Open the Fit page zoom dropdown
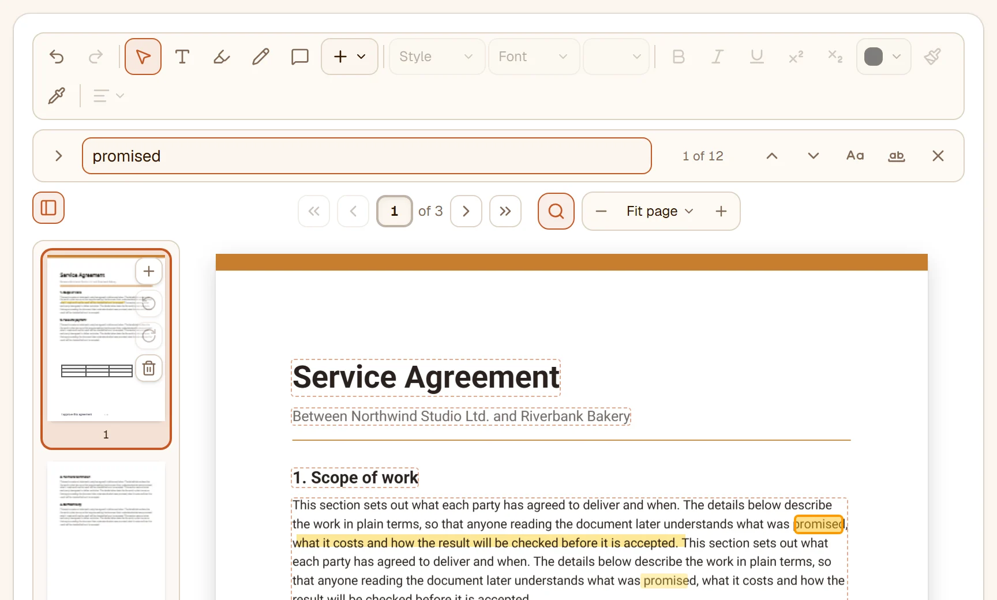 click(x=660, y=211)
